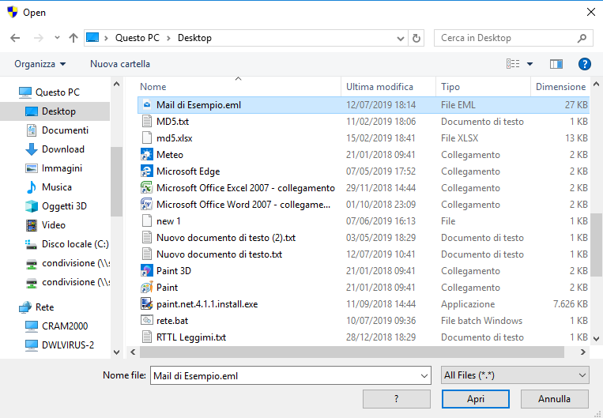
Task: Open Oggetti 3D in sidebar
Action: [56, 206]
